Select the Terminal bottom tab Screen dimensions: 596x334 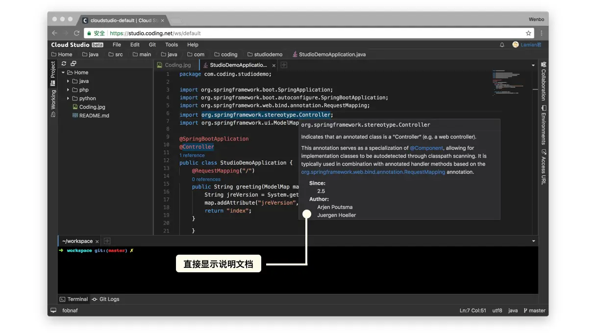(74, 299)
